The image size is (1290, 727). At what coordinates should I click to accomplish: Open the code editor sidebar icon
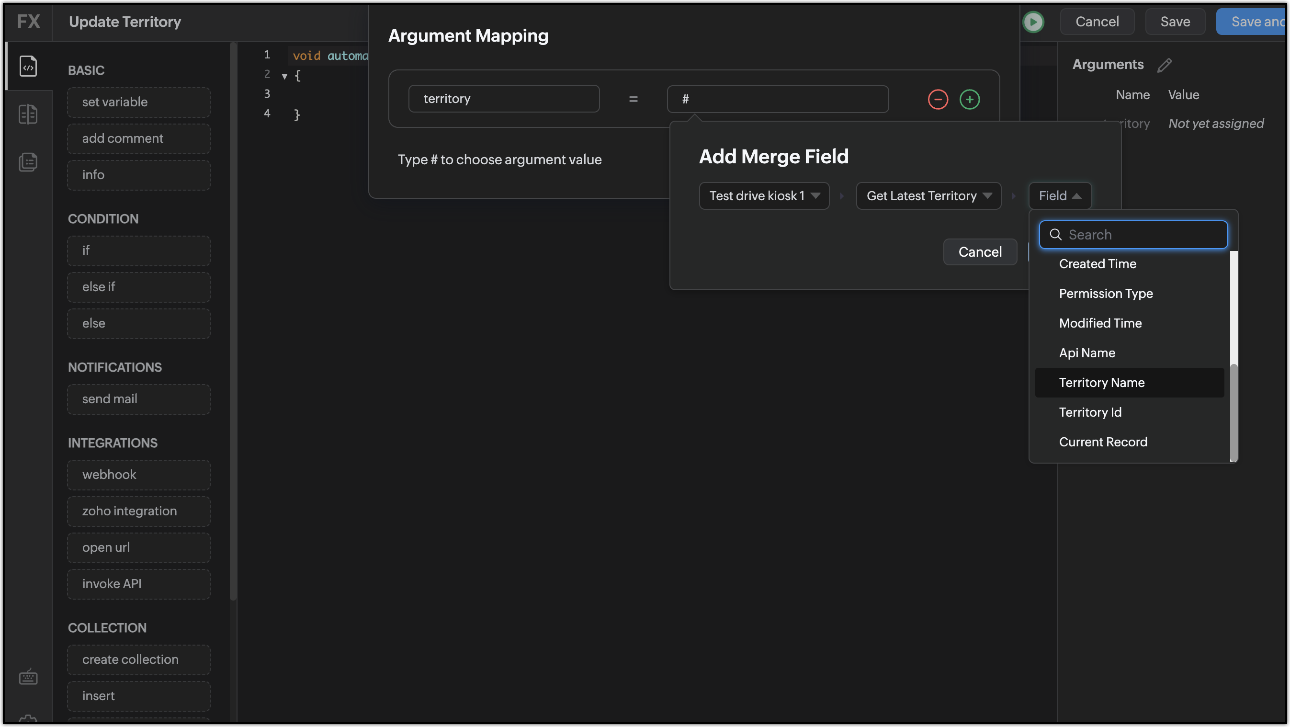[28, 66]
